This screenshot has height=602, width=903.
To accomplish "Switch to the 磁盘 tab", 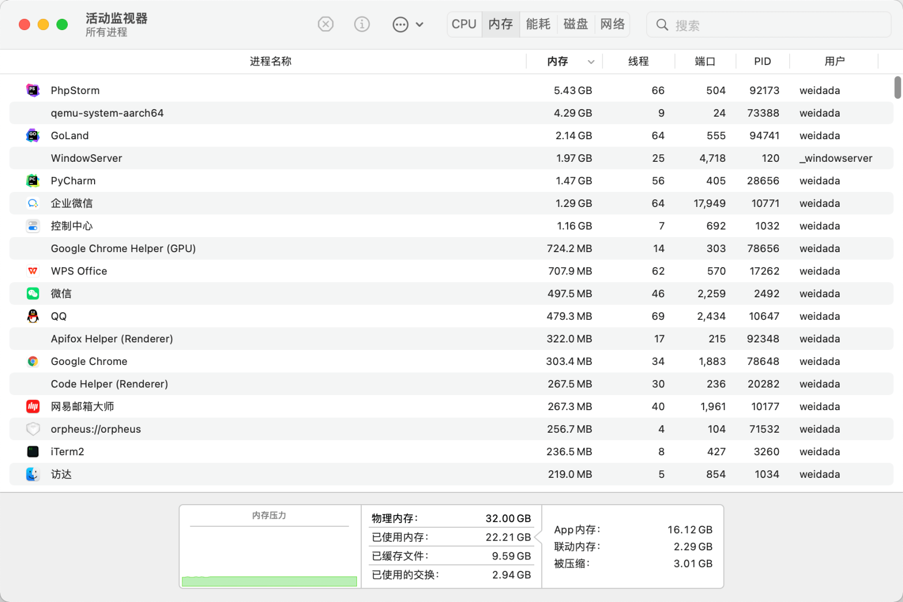I will click(x=576, y=24).
